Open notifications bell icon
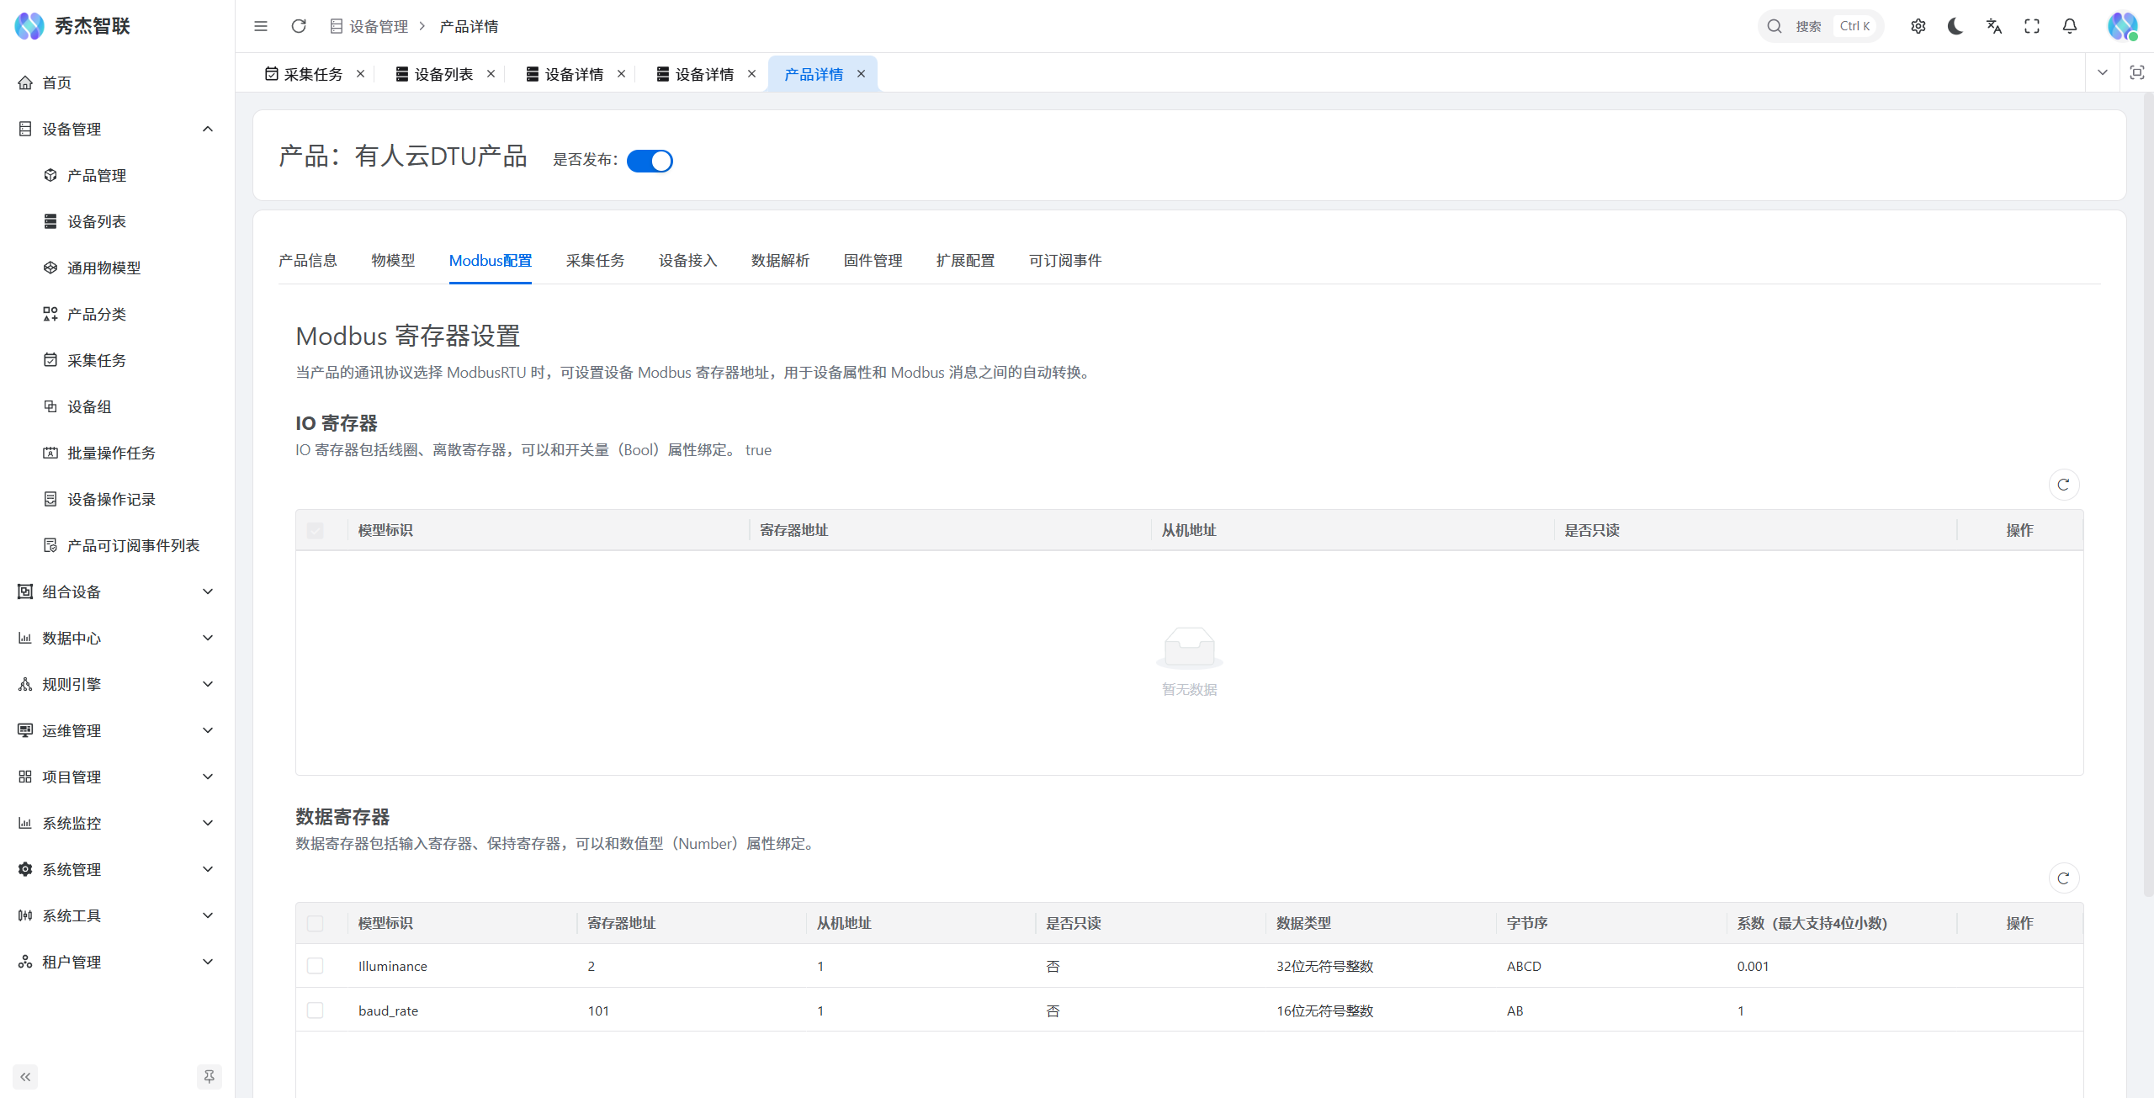The image size is (2154, 1098). click(x=2069, y=26)
